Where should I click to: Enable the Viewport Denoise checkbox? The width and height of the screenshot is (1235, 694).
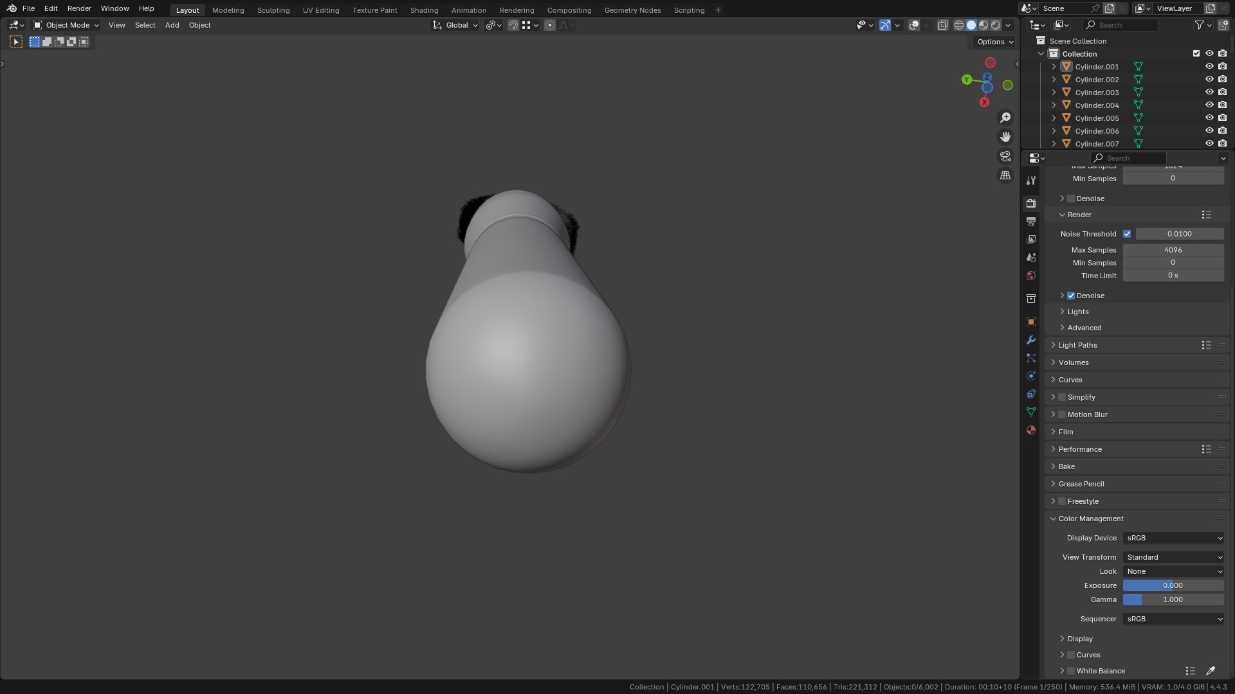1071,199
